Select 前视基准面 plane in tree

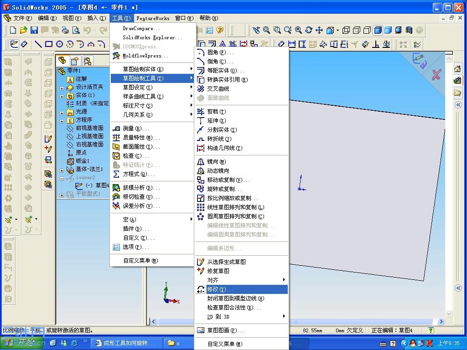click(89, 128)
